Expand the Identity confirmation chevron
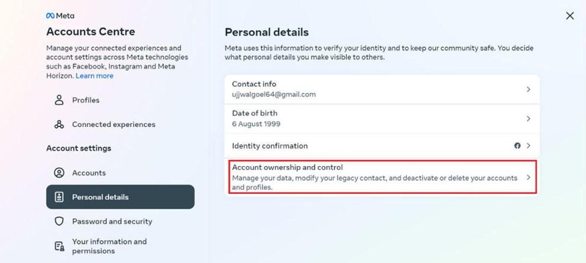This screenshot has height=263, width=586. coord(528,145)
